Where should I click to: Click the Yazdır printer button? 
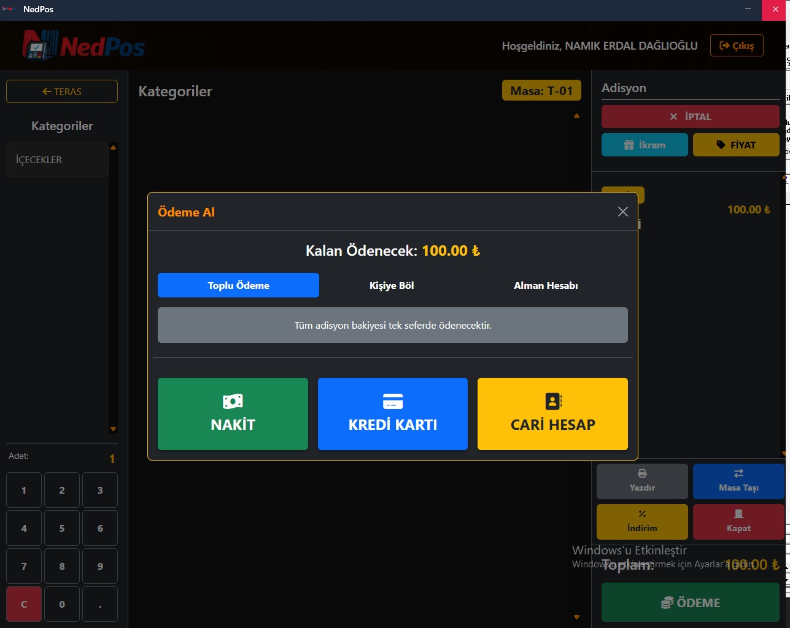(642, 481)
